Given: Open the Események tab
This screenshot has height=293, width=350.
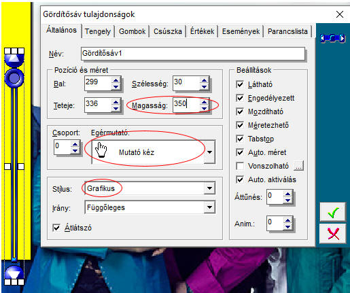Looking at the screenshot, I should (x=241, y=31).
